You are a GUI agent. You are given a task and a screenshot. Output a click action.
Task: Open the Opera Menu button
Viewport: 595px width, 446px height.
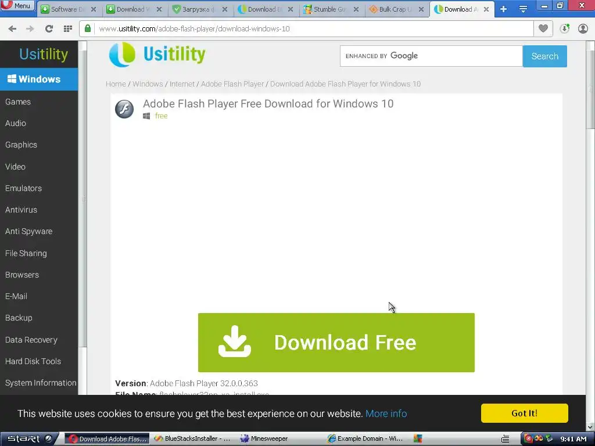[17, 5]
